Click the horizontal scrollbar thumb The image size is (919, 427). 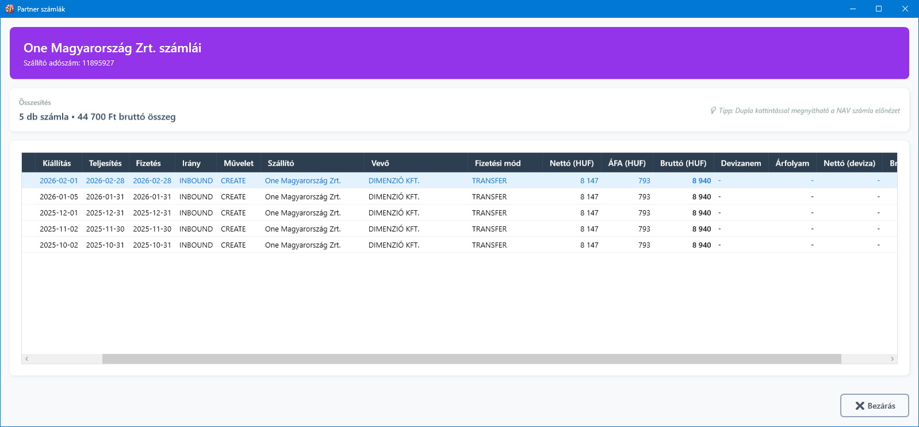pyautogui.click(x=471, y=359)
